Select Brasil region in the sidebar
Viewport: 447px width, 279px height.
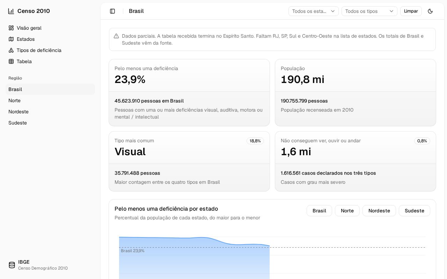(x=50, y=89)
